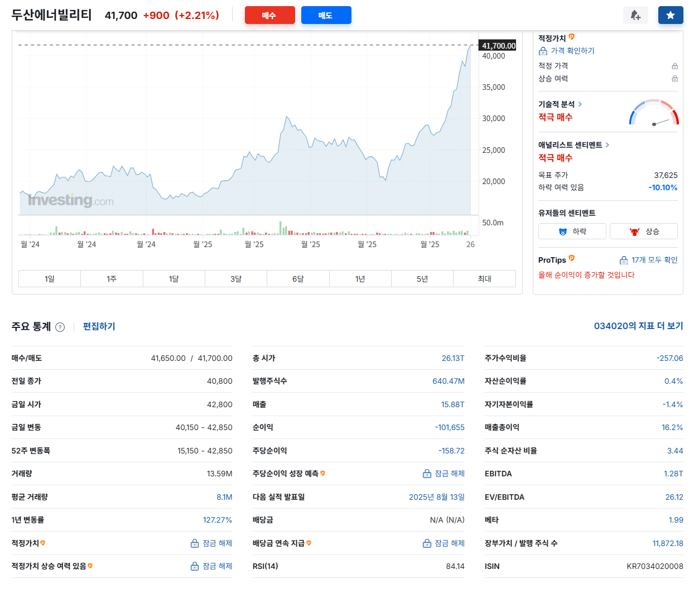694x589 pixels.
Task: Open 편집하기 edit stats link
Action: (x=99, y=326)
